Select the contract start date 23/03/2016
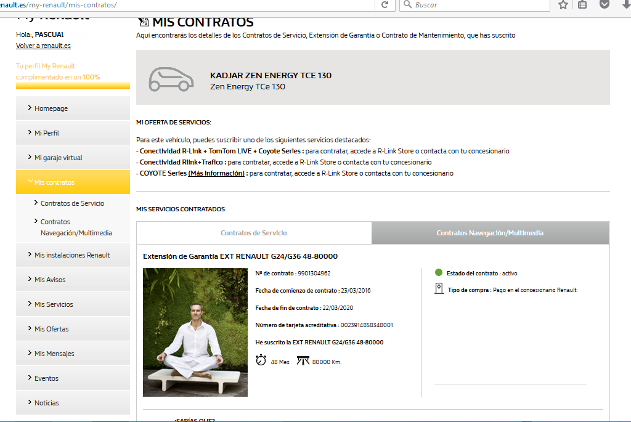This screenshot has width=631, height=422. point(356,291)
